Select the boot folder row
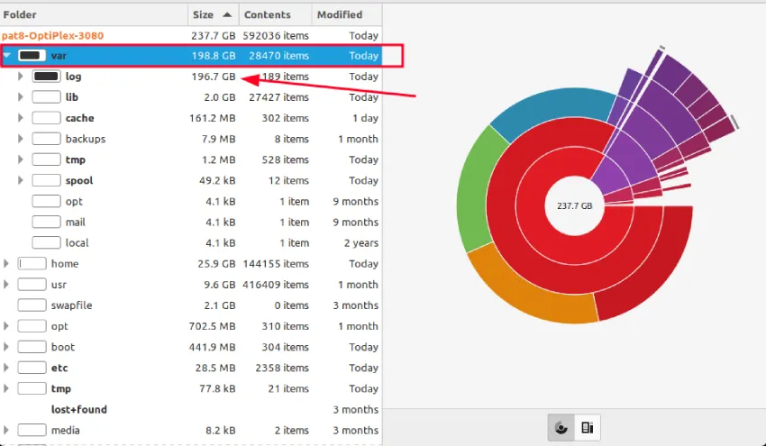Screen dimensions: 766x446 coord(191,347)
